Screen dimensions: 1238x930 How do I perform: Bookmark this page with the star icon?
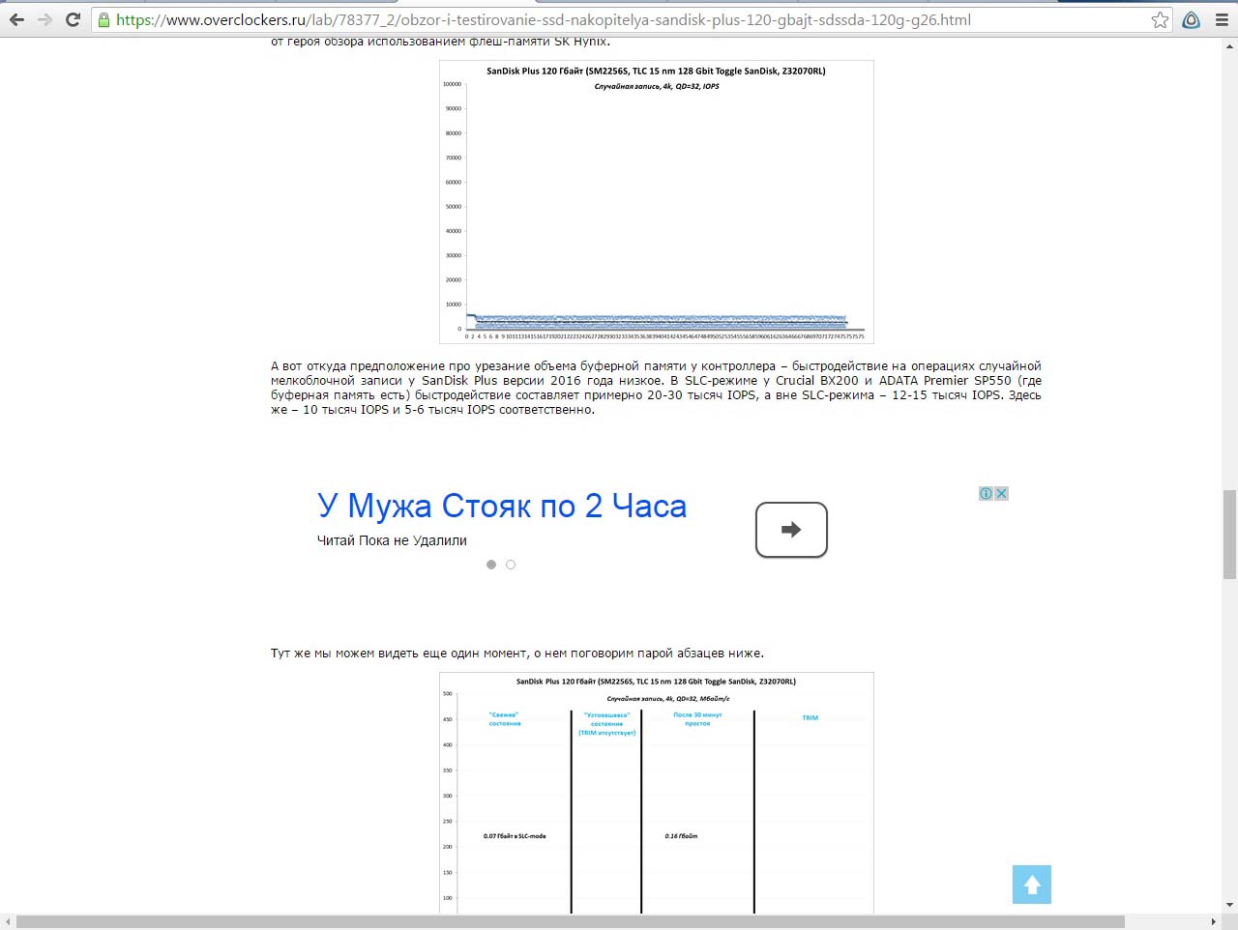click(x=1160, y=19)
